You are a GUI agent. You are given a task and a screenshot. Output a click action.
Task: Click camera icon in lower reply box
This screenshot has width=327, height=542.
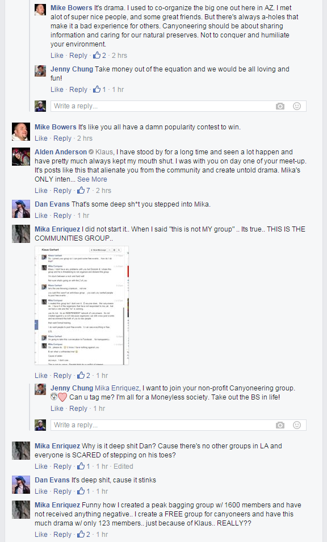tap(280, 425)
